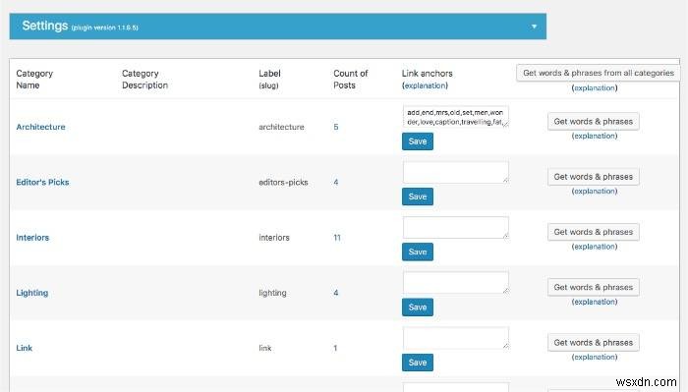Save link anchors for Link category

pos(418,363)
